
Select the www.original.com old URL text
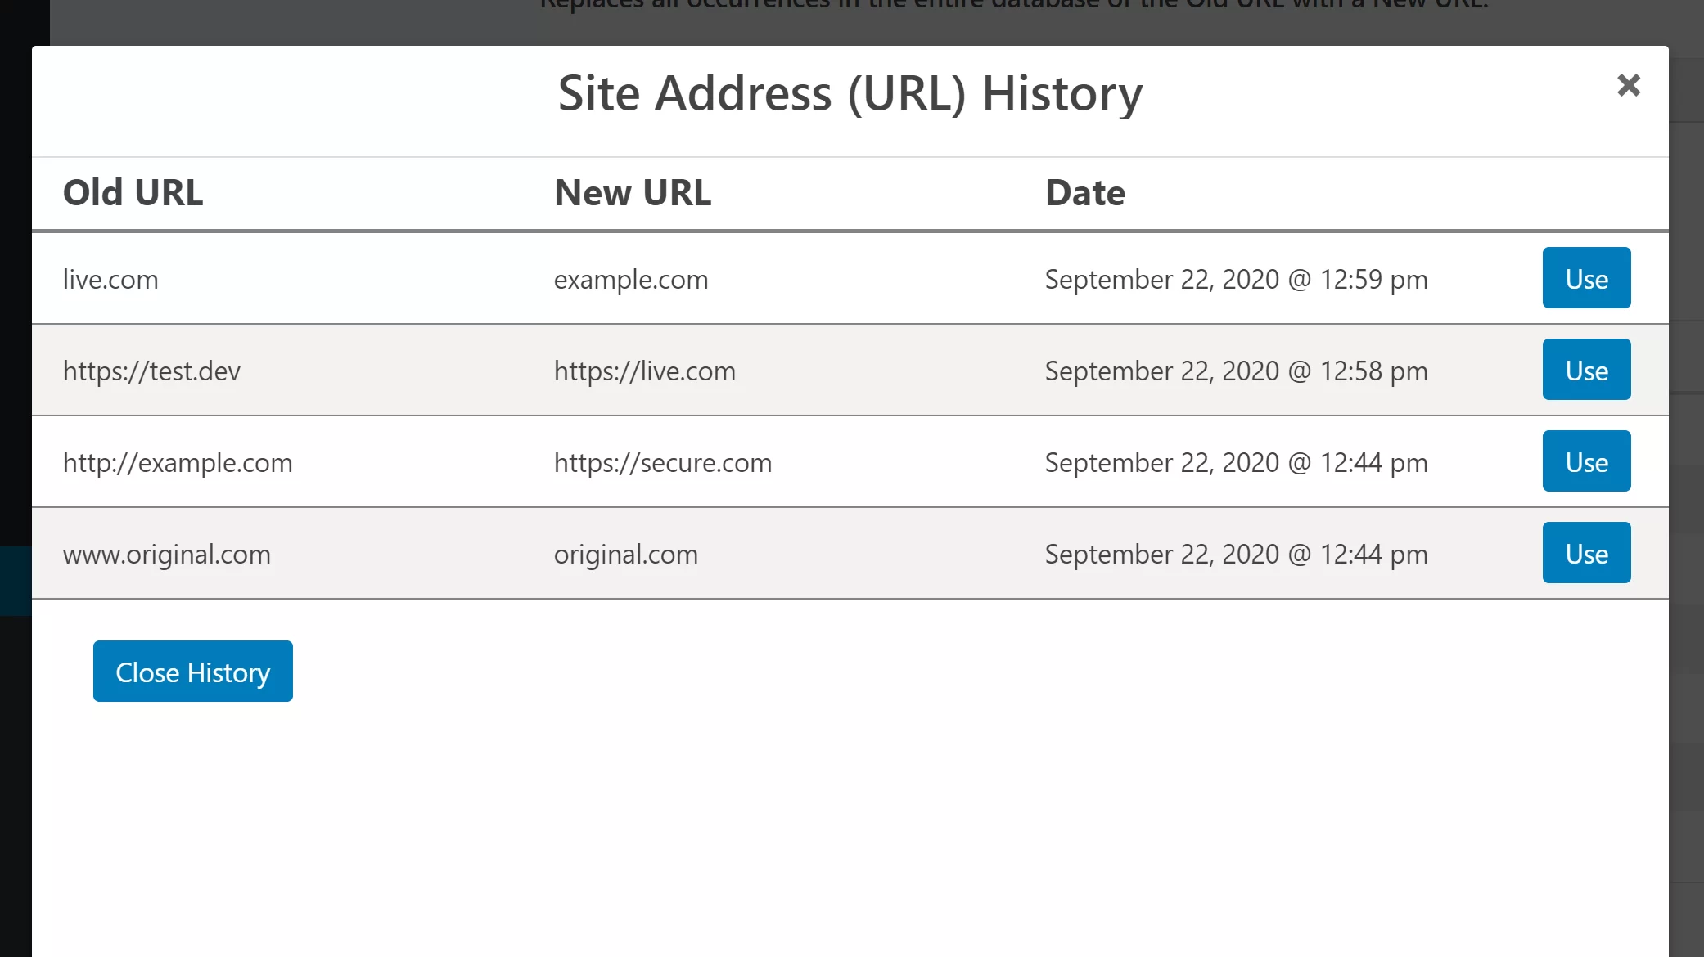tap(167, 555)
